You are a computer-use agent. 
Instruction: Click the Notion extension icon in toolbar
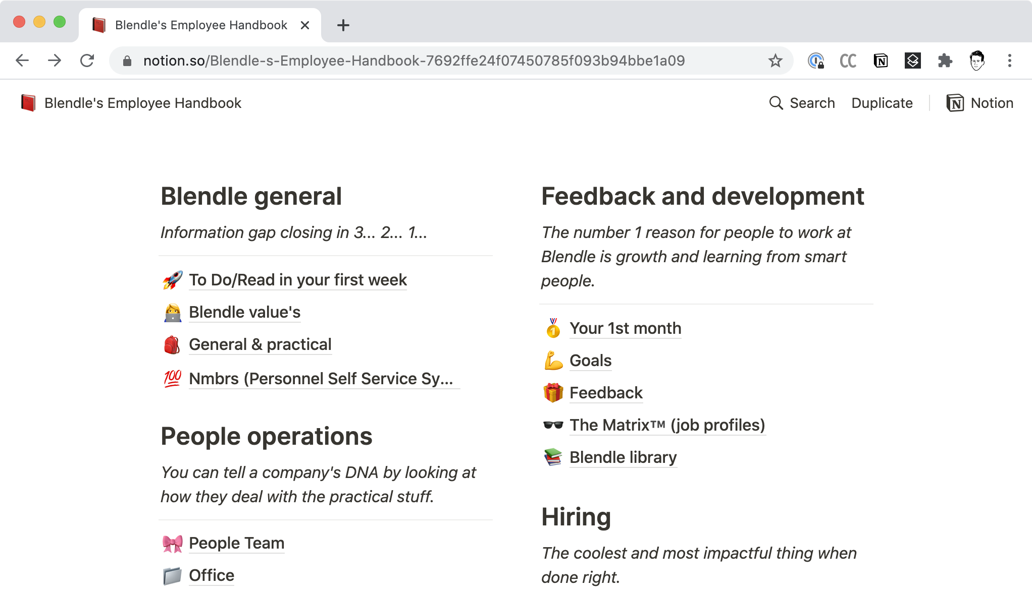881,61
